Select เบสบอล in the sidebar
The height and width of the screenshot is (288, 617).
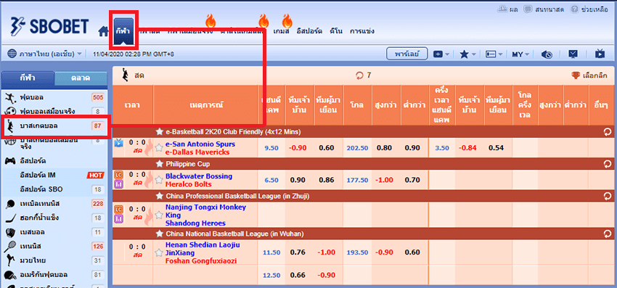54,231
